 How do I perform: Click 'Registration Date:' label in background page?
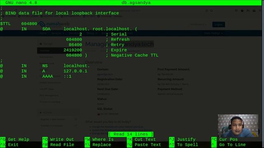click(110, 79)
